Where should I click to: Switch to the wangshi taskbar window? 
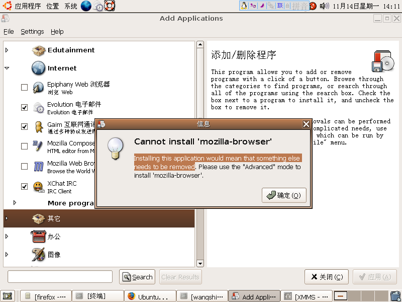pos(203,296)
